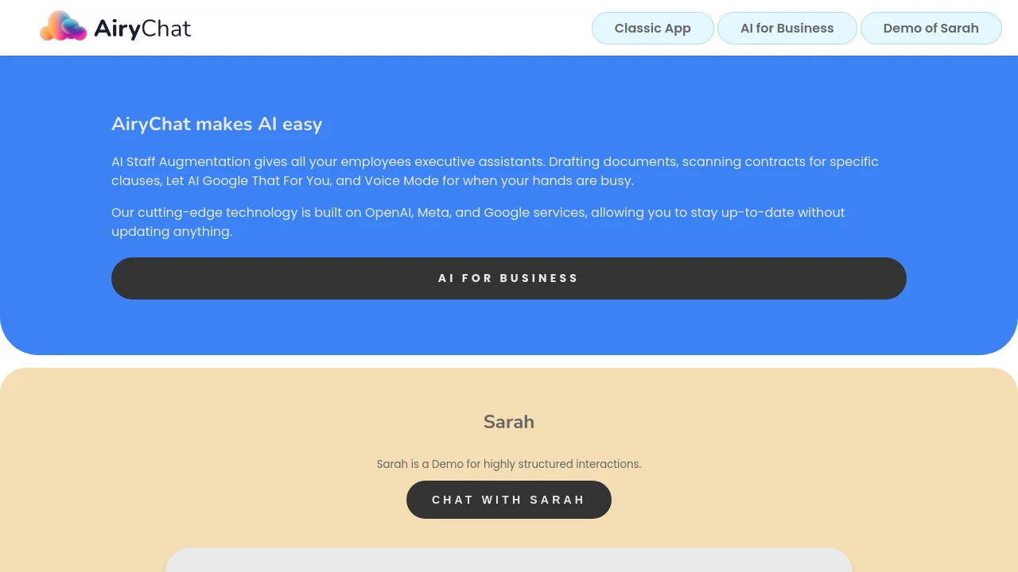Click 'updating anything.' line ending
This screenshot has height=572, width=1018.
pyautogui.click(x=172, y=231)
